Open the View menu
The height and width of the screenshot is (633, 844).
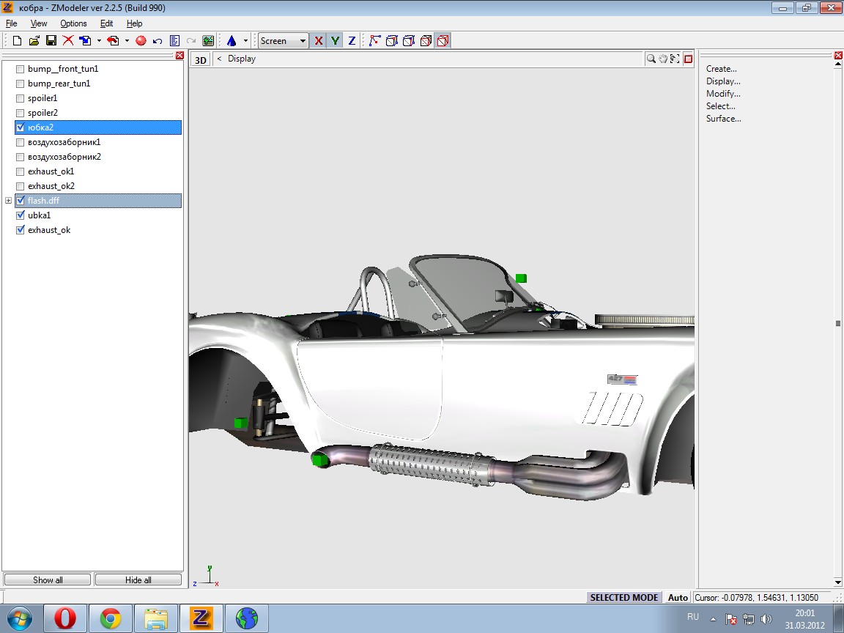(x=39, y=23)
